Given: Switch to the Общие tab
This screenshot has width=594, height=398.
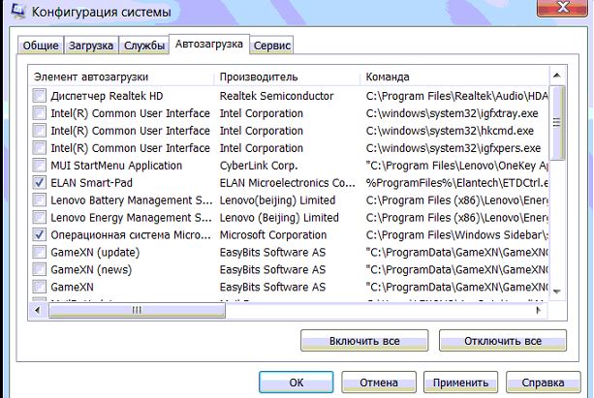Looking at the screenshot, I should coord(41,46).
